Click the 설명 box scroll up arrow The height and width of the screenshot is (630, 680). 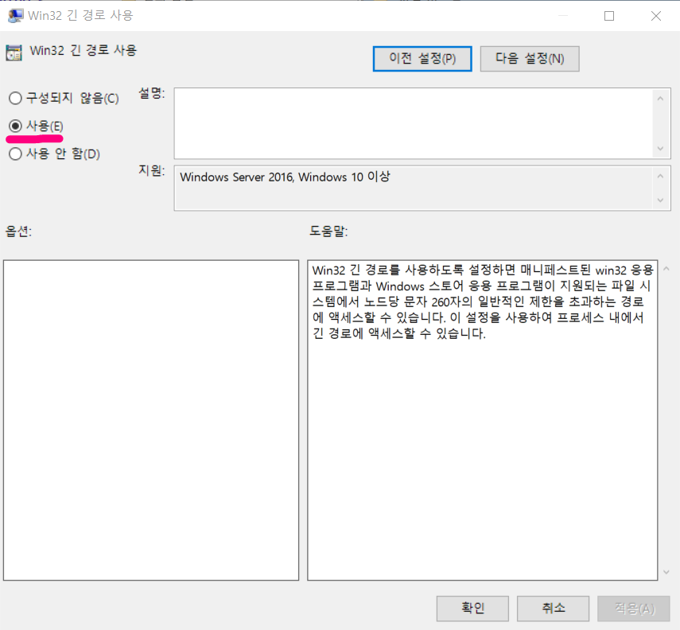click(660, 99)
